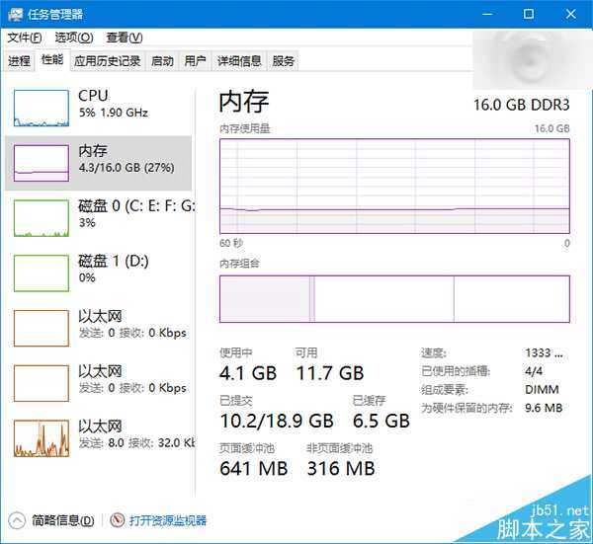Viewport: 593px width, 544px height.
Task: Click the 非页面缓冲池 316 MB value
Action: (341, 468)
